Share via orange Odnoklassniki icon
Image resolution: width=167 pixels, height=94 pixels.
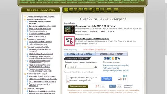click(x=113, y=58)
